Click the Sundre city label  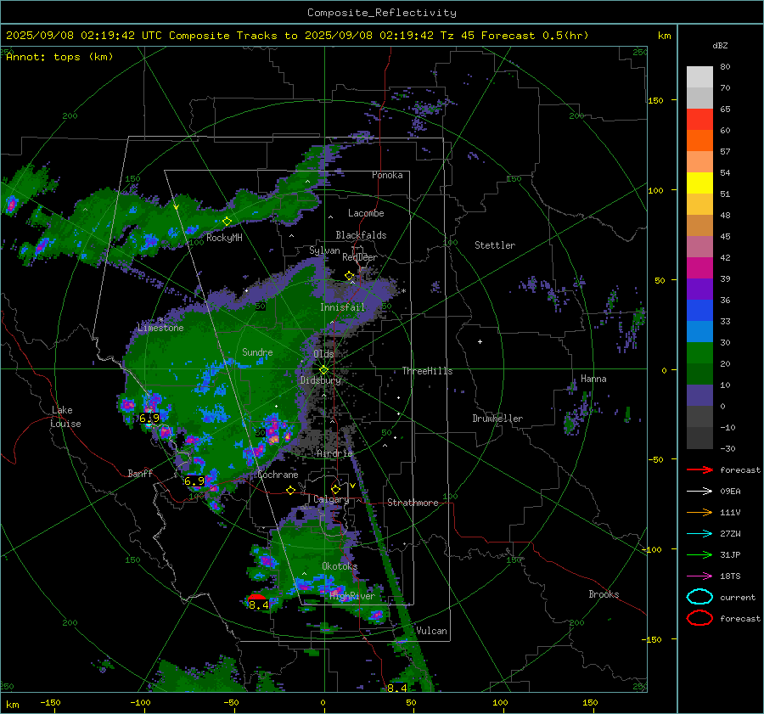[257, 351]
